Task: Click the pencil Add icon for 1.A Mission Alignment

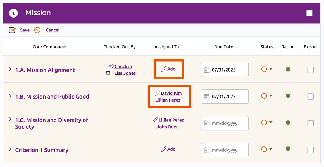Action: (164, 69)
